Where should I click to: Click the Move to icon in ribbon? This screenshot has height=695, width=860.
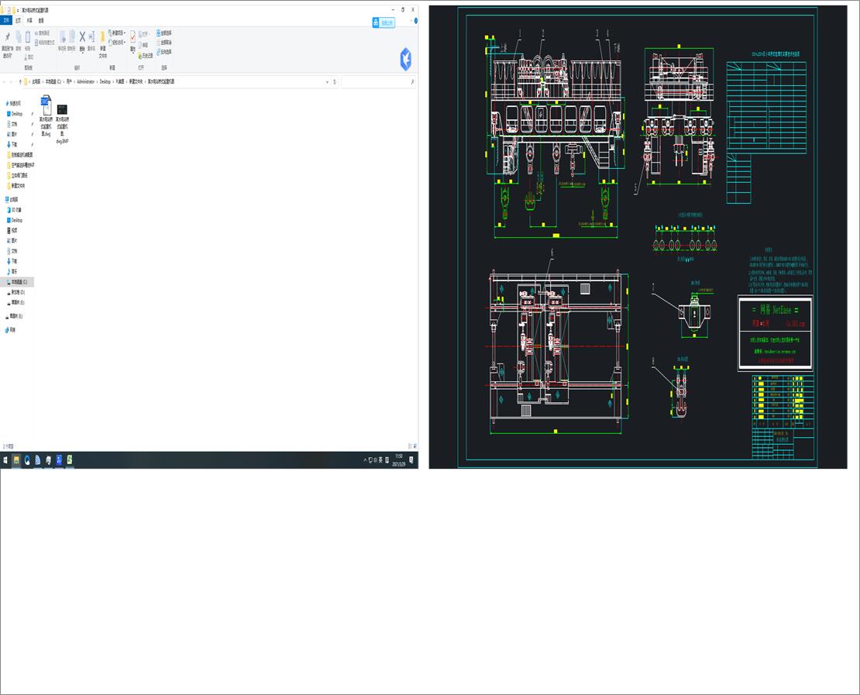coord(62,36)
